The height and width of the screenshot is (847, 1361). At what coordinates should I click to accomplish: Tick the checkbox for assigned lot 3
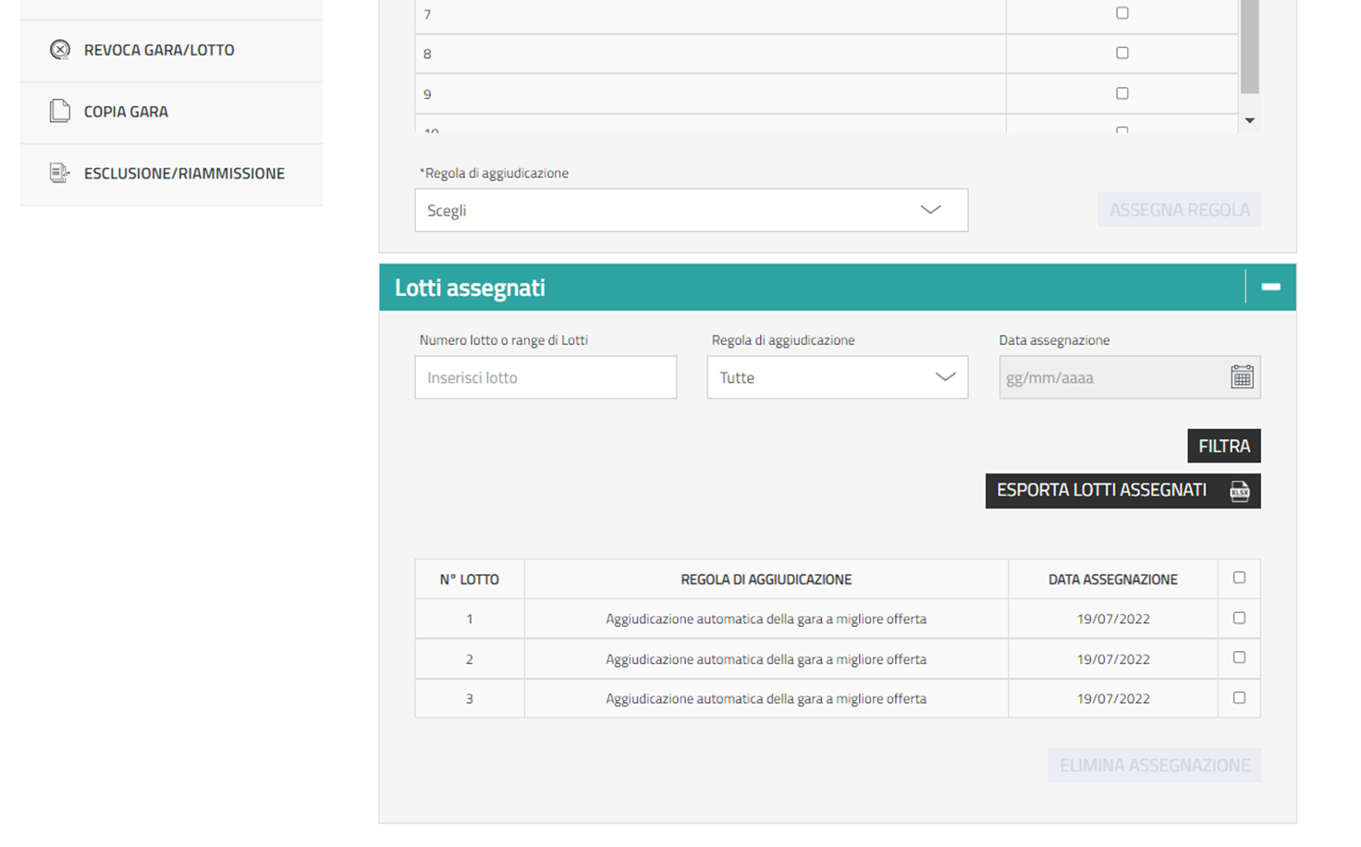(1239, 698)
